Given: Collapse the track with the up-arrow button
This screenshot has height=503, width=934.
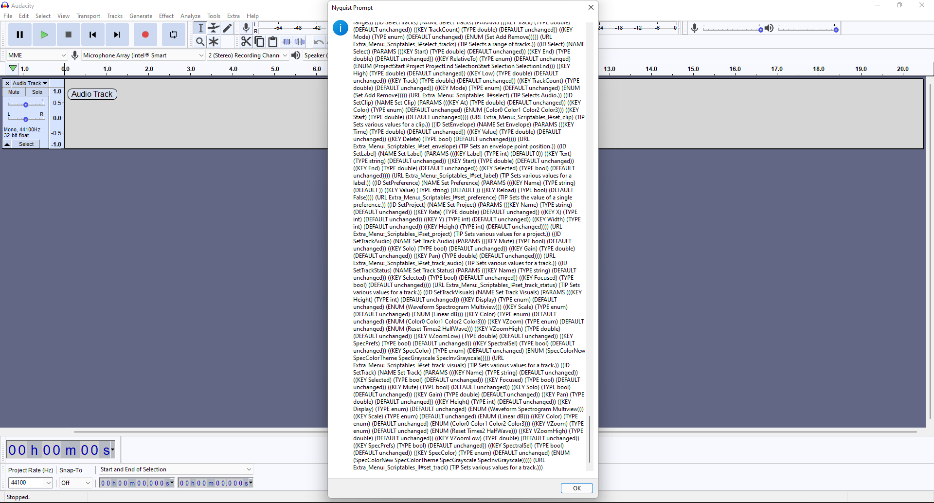Looking at the screenshot, I should pos(7,144).
